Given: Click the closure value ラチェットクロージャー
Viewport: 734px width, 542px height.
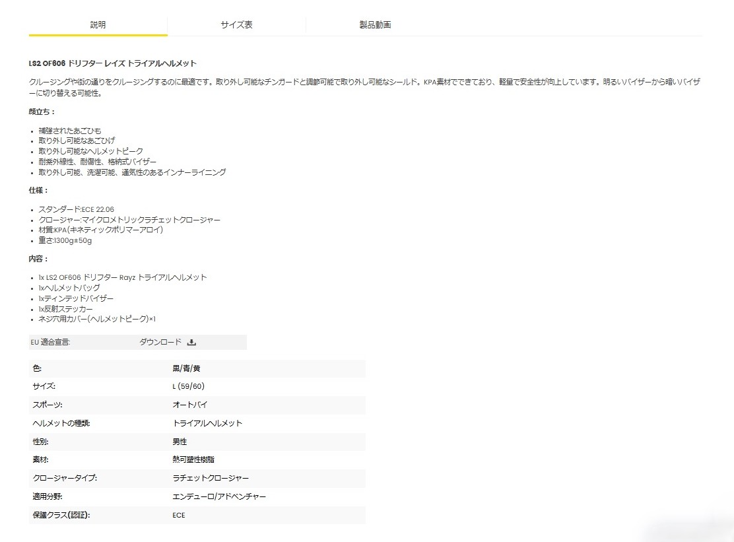Looking at the screenshot, I should point(211,478).
